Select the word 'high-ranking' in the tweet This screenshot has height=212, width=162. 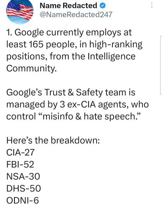click(116, 45)
